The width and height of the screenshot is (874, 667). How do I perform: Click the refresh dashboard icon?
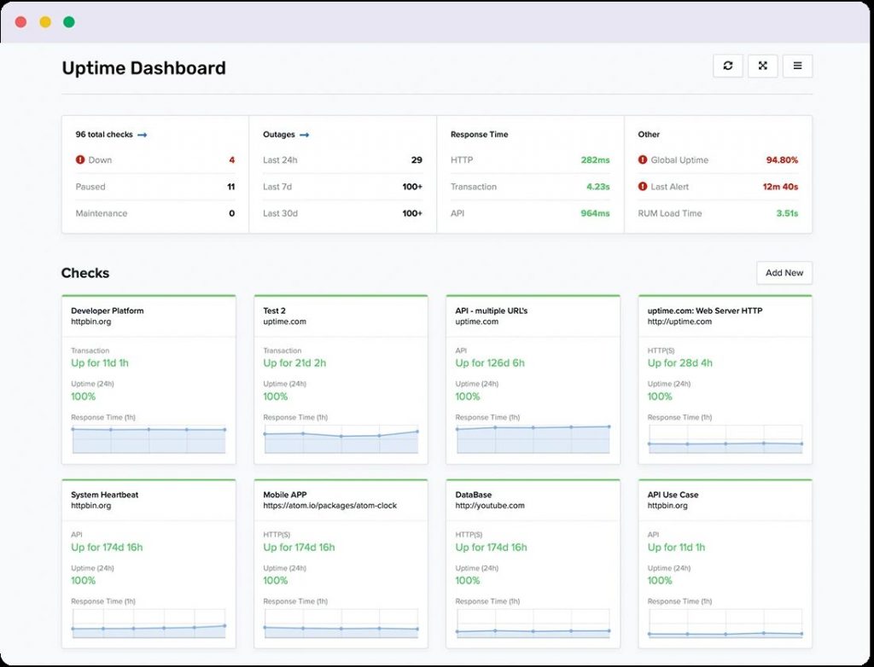(x=728, y=66)
